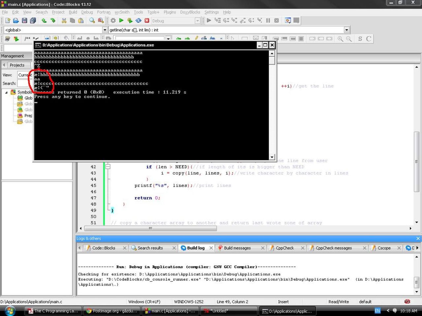Close the Logs & others panel

[x=418, y=238]
